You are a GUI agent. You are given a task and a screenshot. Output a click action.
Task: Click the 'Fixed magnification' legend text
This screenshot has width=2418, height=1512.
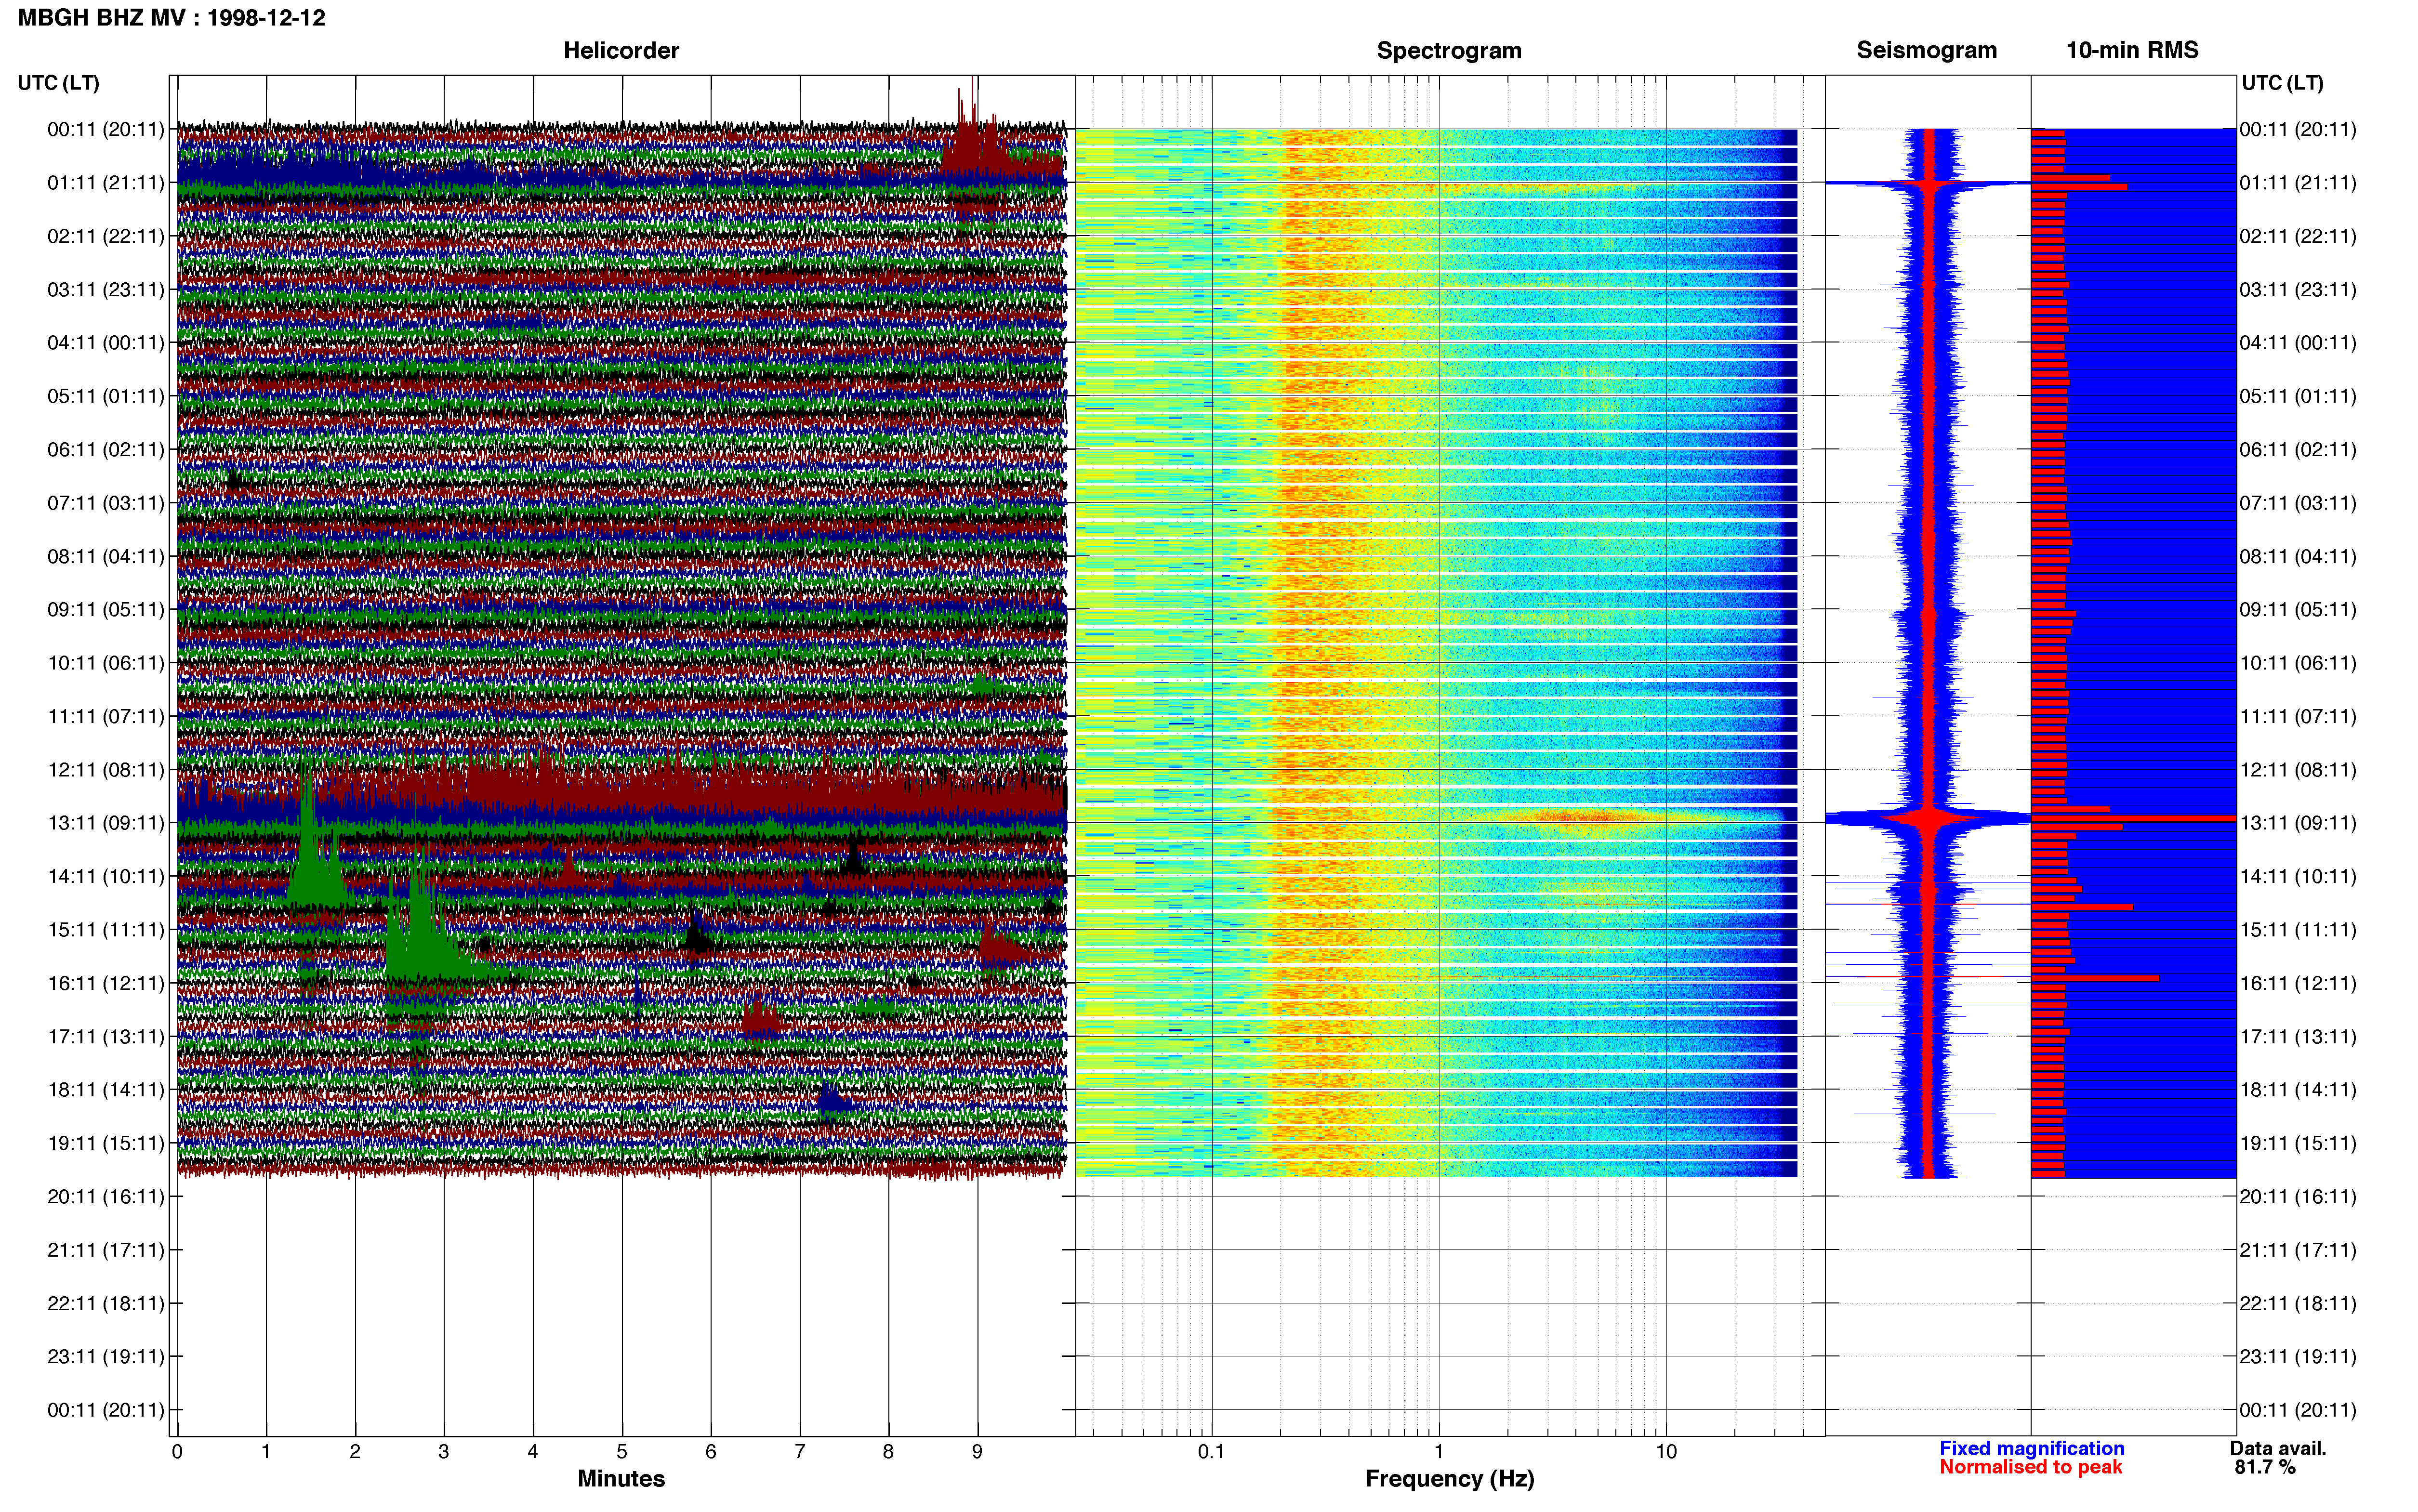coord(2031,1448)
